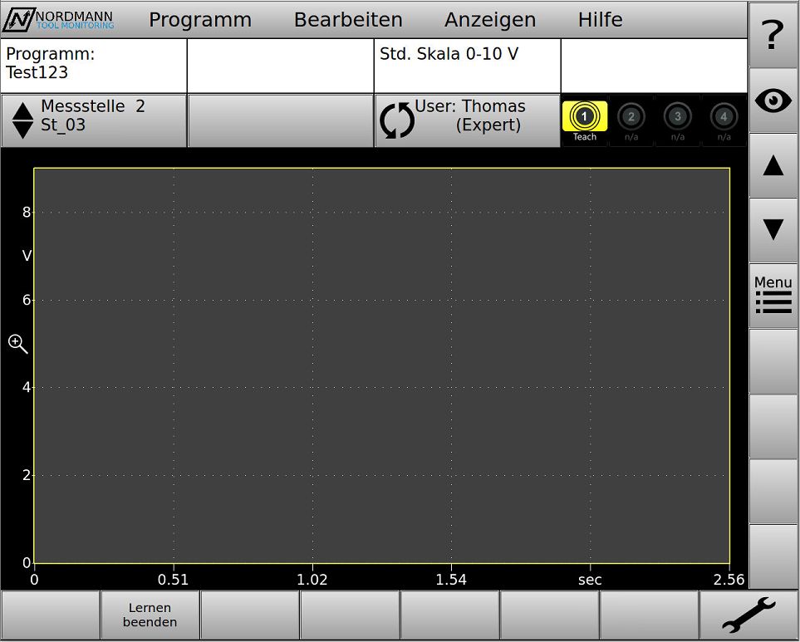Toggle the eye visibility icon

(773, 100)
